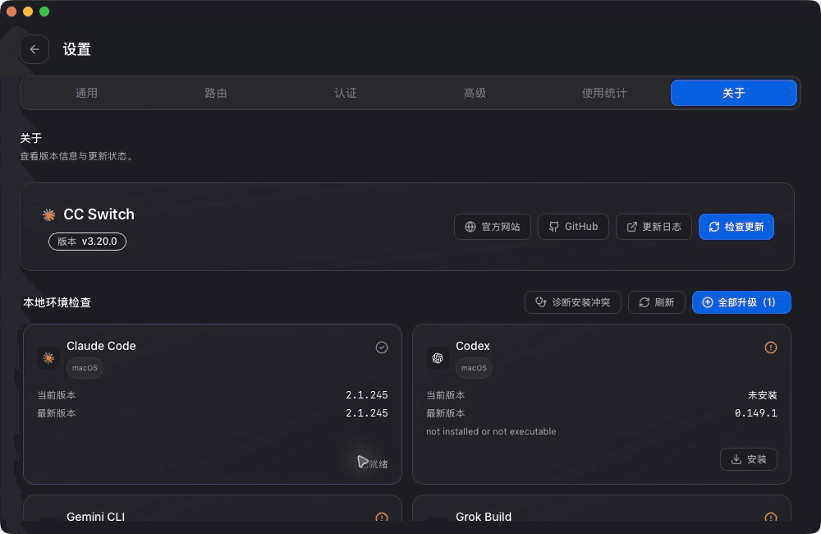Screen dimensions: 821x534
Task: View the 使用统计 tab
Action: click(x=604, y=93)
